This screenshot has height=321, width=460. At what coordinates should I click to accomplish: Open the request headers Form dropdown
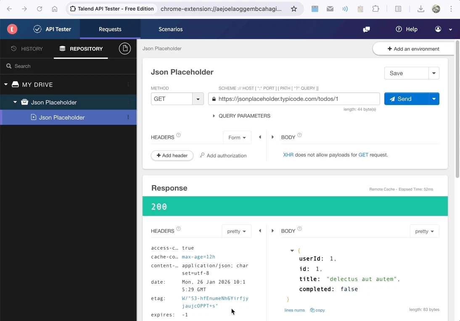click(x=237, y=137)
